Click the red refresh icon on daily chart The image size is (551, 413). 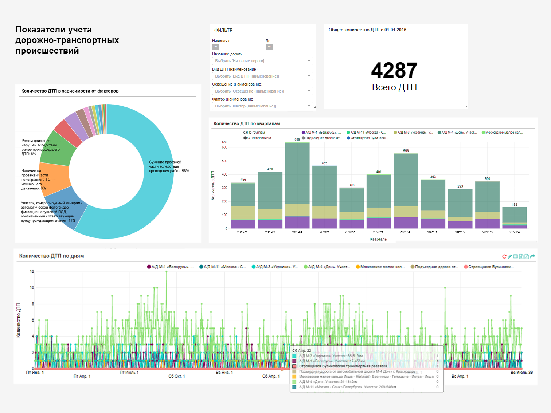pos(504,256)
